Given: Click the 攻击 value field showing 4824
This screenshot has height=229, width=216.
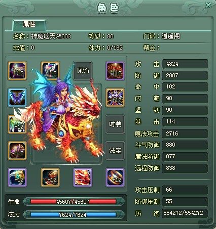Looking at the screenshot, I should [x=185, y=64].
